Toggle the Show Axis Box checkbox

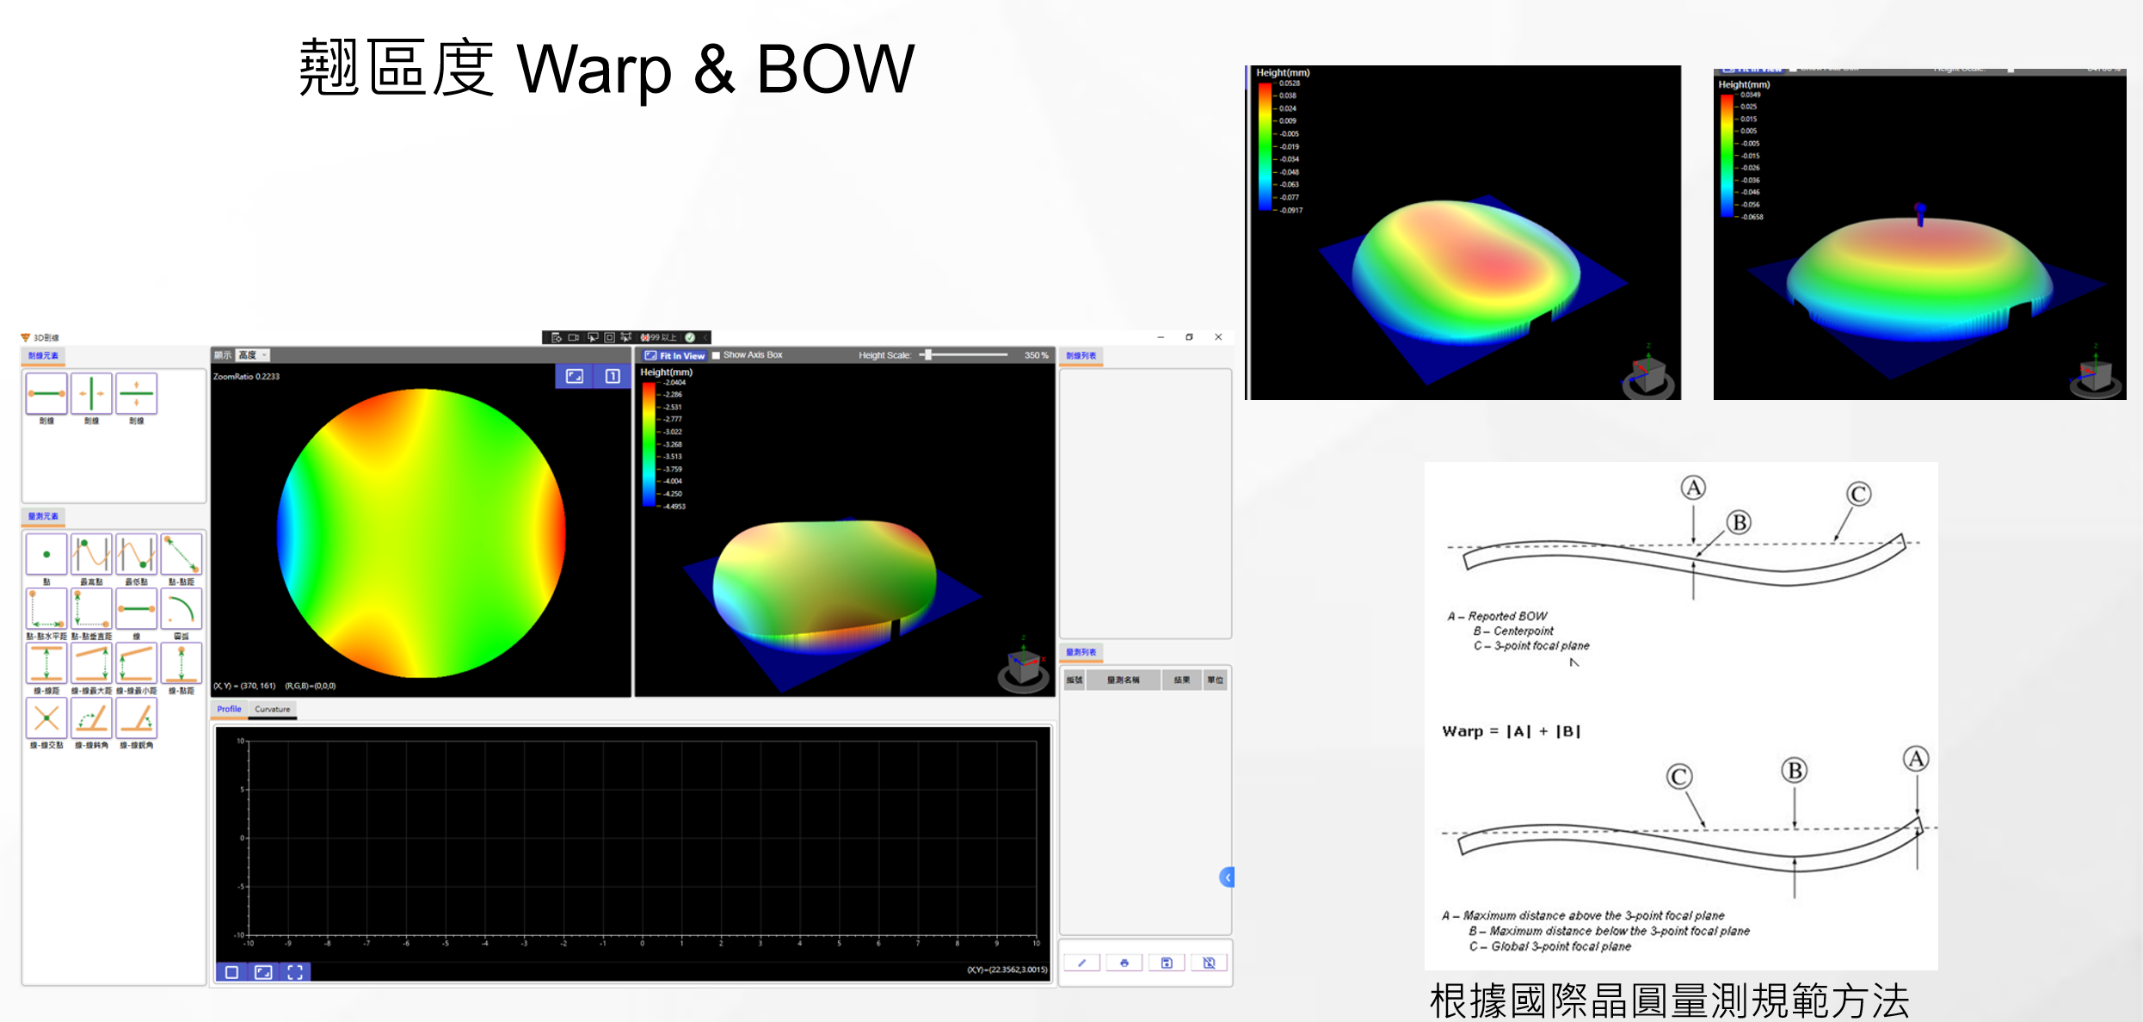click(x=716, y=355)
